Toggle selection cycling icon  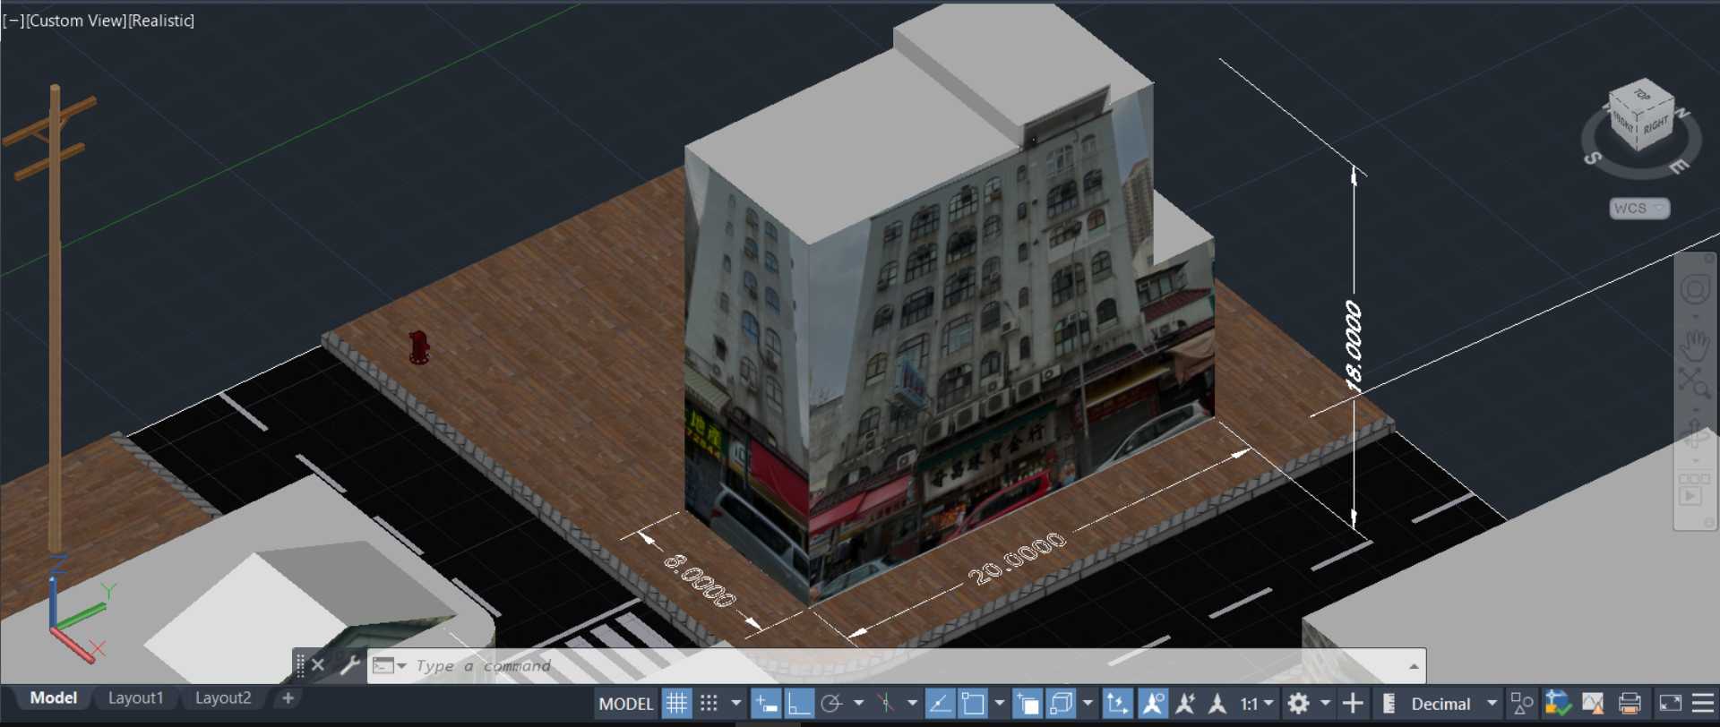click(1028, 704)
